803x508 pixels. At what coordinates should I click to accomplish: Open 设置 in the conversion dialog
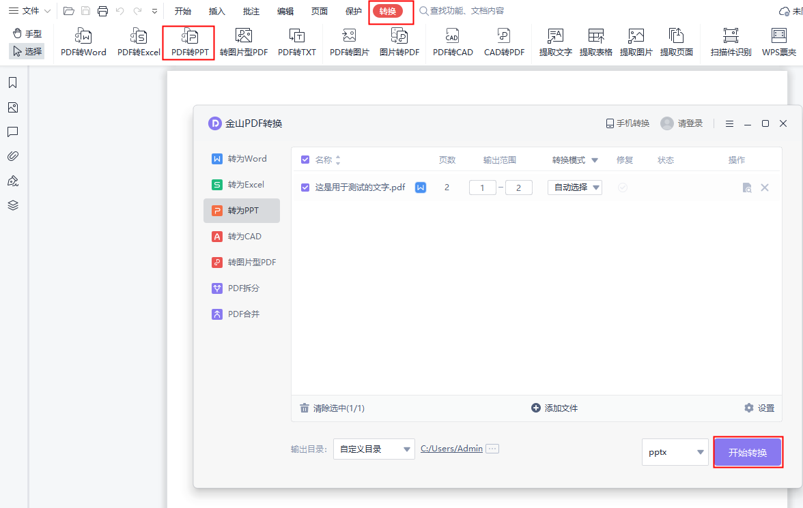pos(759,408)
